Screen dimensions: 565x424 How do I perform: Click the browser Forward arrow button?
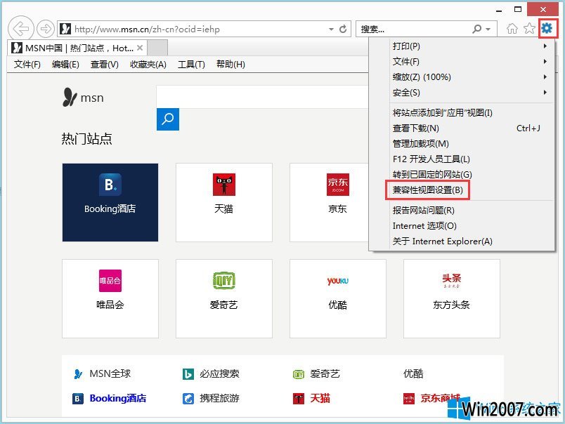[x=46, y=29]
